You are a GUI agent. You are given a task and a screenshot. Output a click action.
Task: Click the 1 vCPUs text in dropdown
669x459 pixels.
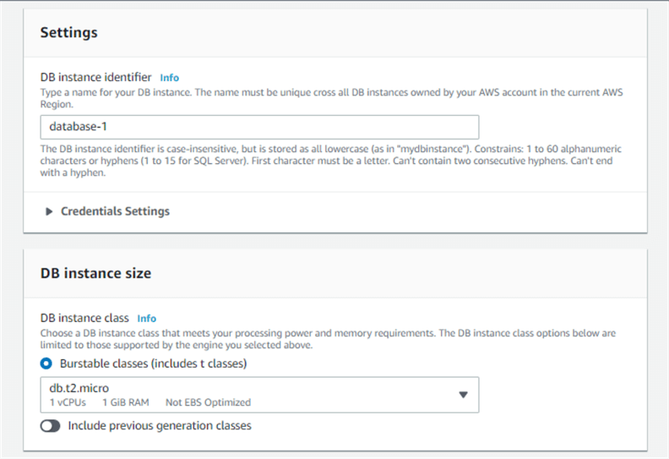click(x=69, y=402)
